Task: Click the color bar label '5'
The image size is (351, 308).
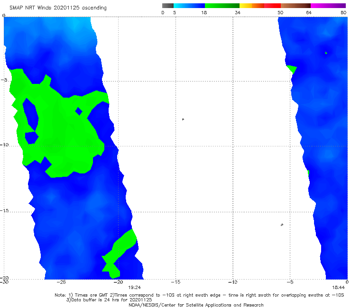Action: click(x=175, y=13)
